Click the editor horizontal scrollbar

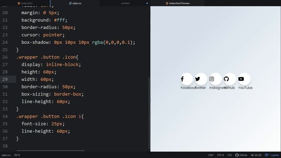(50, 151)
